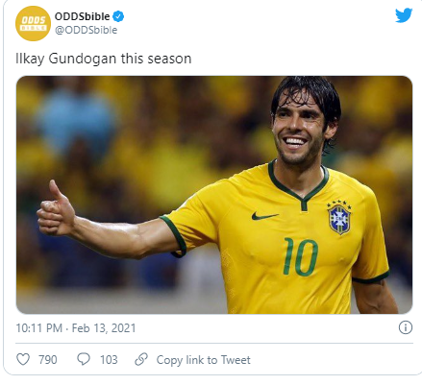Click the Nike swoosh on the jersey
422x385 pixels.
pyautogui.click(x=264, y=216)
